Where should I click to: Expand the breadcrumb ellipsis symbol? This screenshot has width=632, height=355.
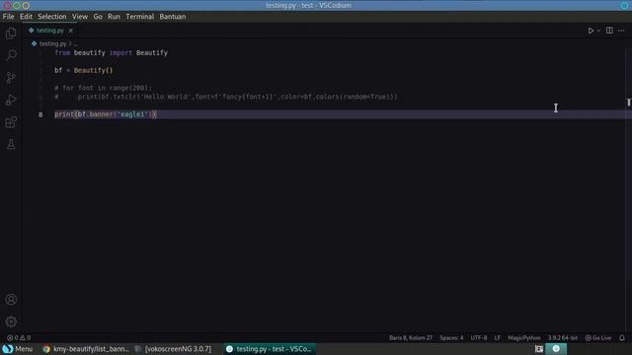[75, 43]
